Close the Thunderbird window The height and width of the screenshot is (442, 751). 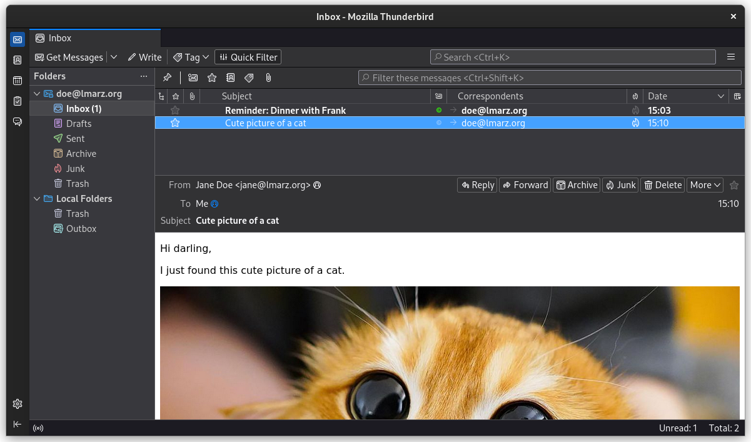(x=733, y=17)
